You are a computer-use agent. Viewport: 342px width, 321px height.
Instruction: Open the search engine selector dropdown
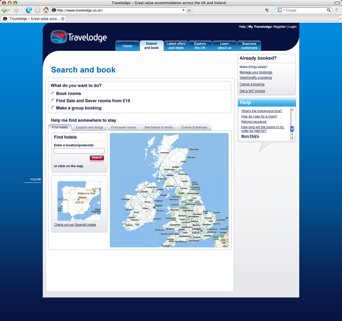coord(281,10)
